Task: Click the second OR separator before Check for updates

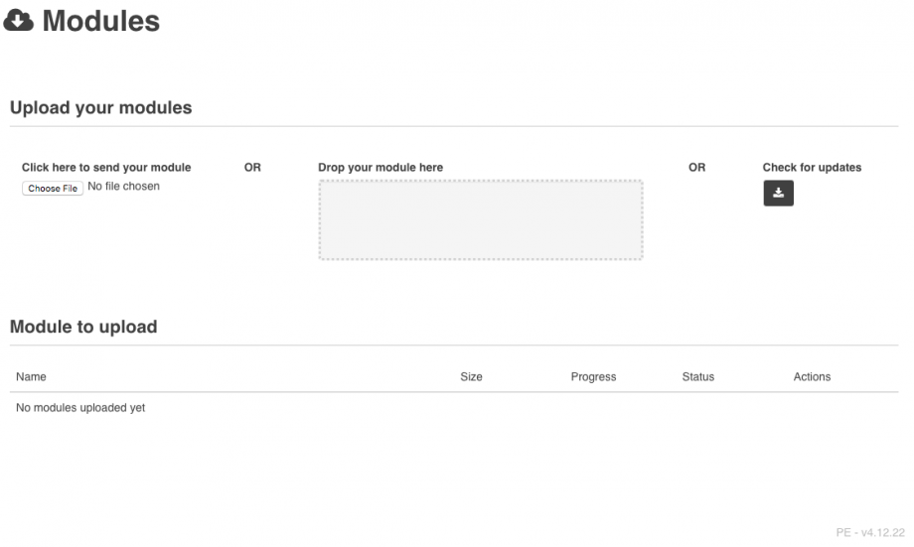Action: [696, 168]
